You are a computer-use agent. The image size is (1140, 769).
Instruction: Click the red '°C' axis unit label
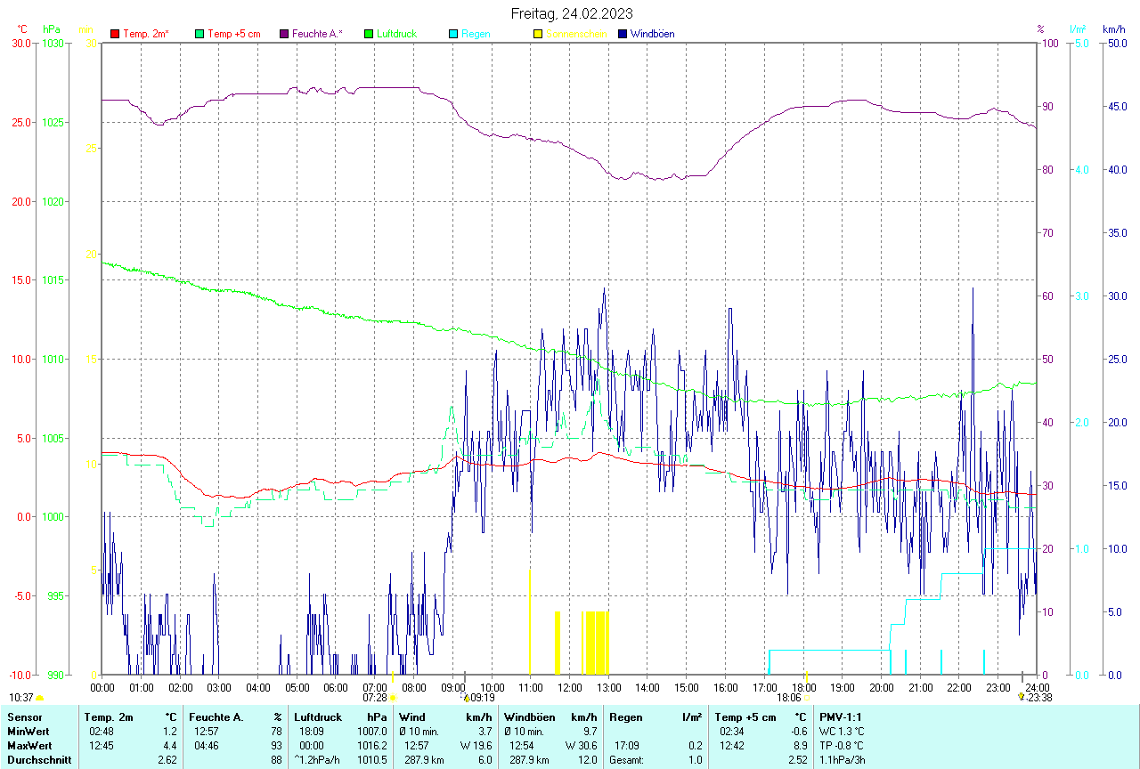pyautogui.click(x=22, y=29)
